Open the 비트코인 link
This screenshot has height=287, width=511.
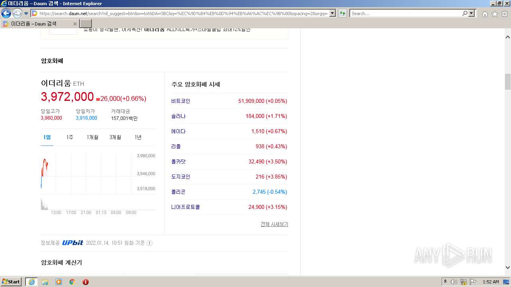click(181, 101)
